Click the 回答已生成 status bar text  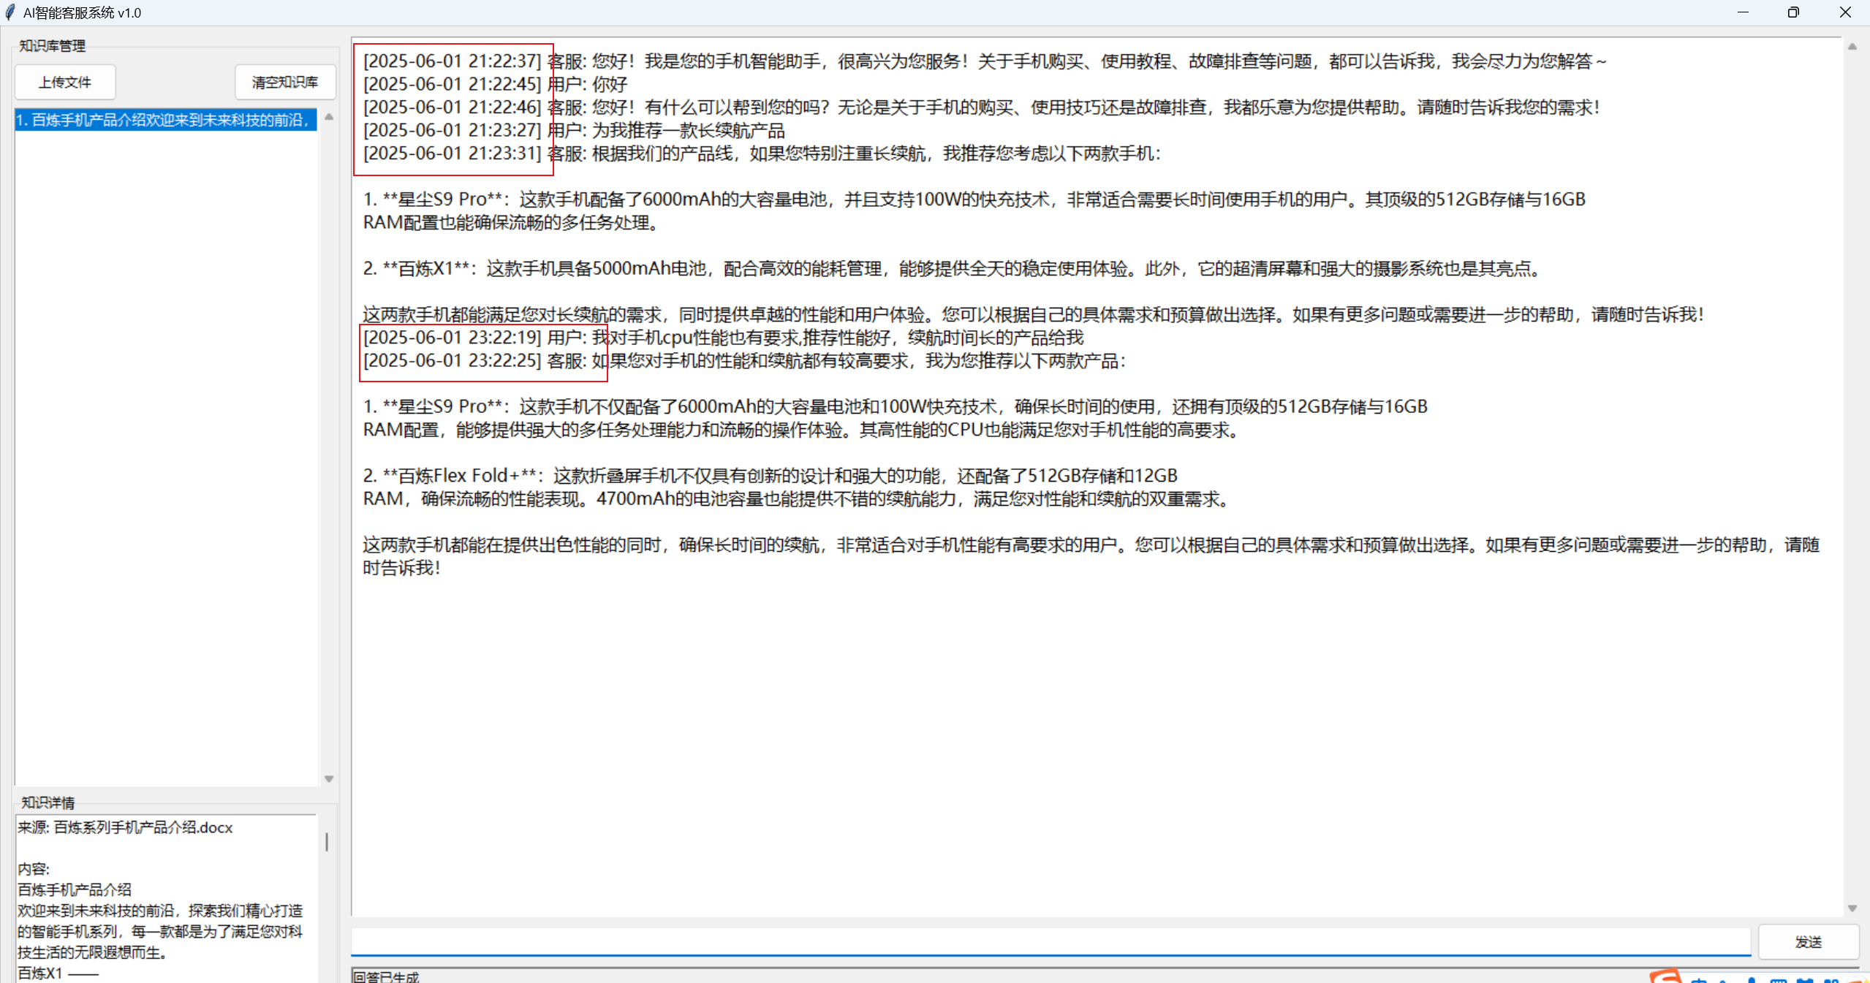tap(386, 976)
